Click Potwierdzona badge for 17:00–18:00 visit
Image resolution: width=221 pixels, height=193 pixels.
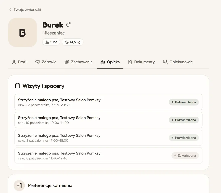[x=184, y=138]
